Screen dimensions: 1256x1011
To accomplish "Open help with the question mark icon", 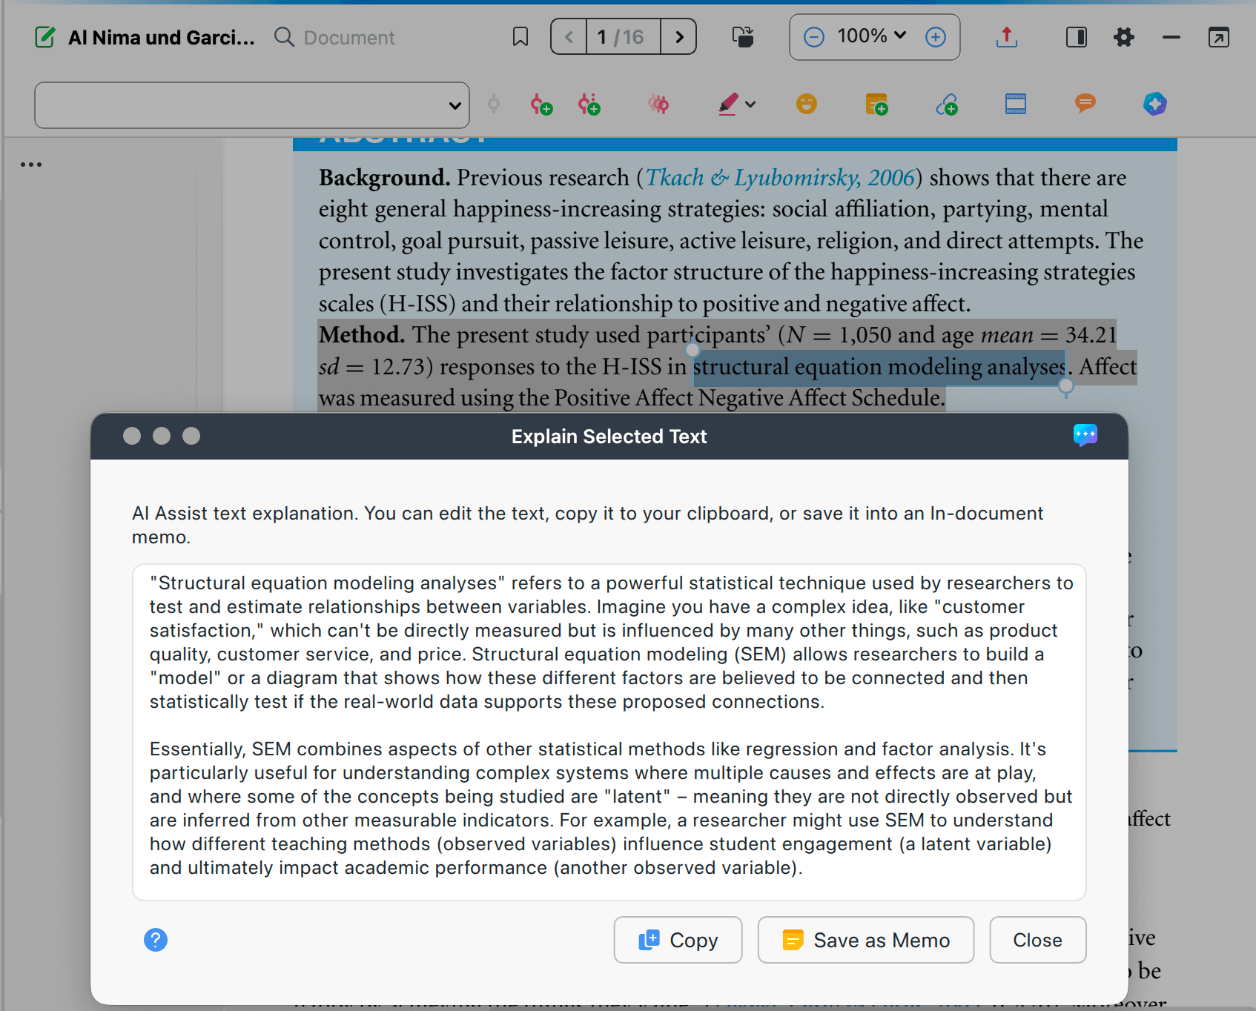I will pos(156,940).
